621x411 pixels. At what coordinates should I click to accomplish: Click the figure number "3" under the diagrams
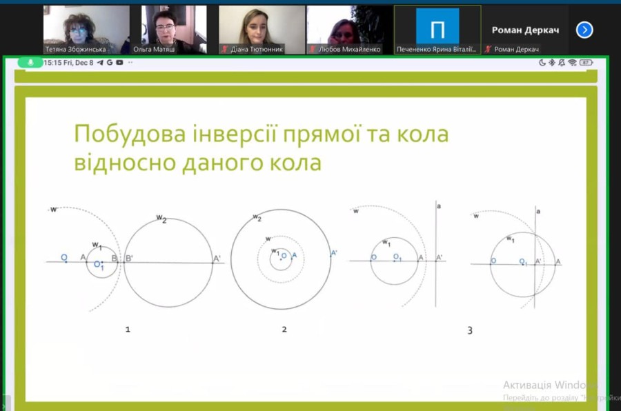point(470,330)
